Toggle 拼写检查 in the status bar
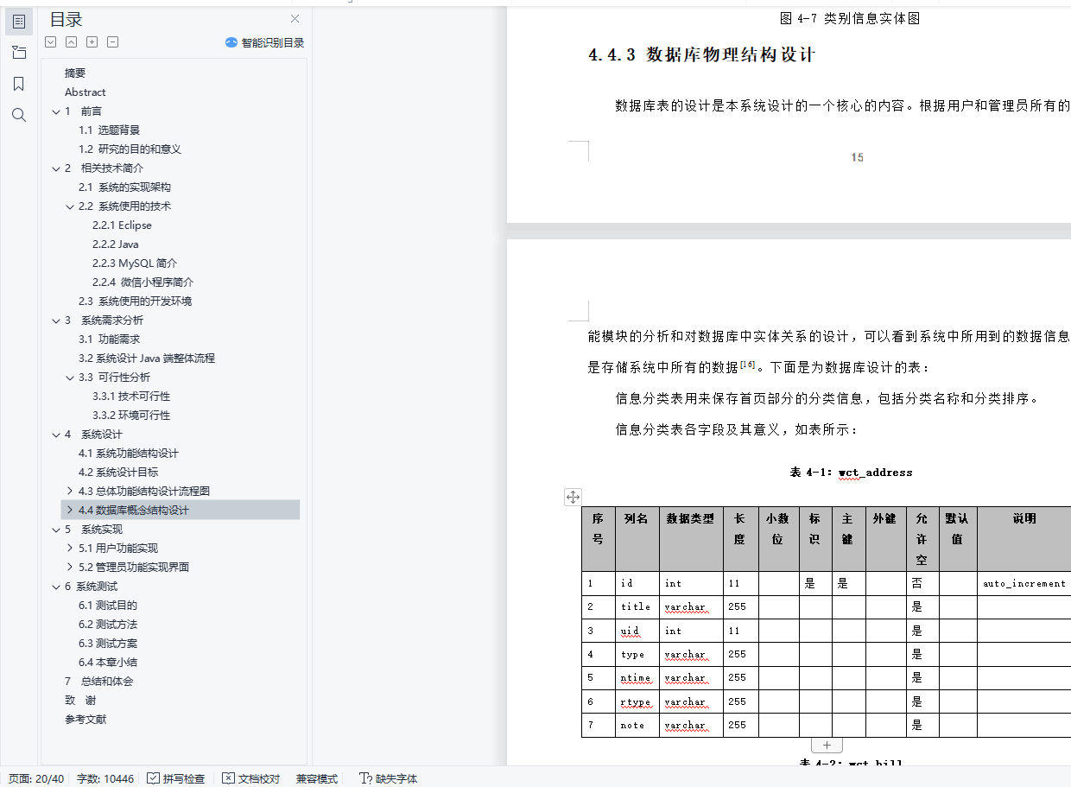This screenshot has height=787, width=1071. [x=176, y=778]
